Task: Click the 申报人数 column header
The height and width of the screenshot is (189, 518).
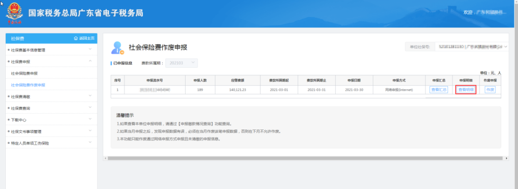Action: pos(200,80)
